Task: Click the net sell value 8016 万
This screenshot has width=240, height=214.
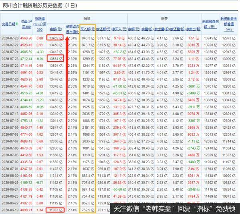Action: point(194,45)
